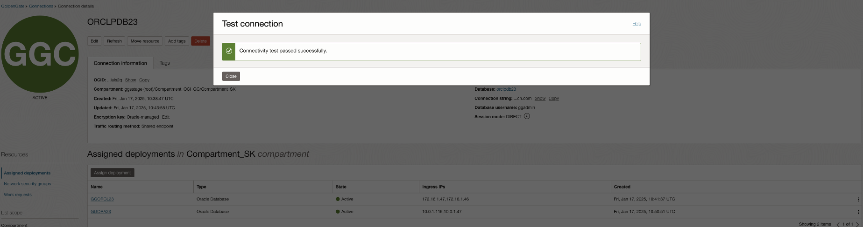Open the orclpdb23 database link
This screenshot has width=863, height=227.
(506, 89)
